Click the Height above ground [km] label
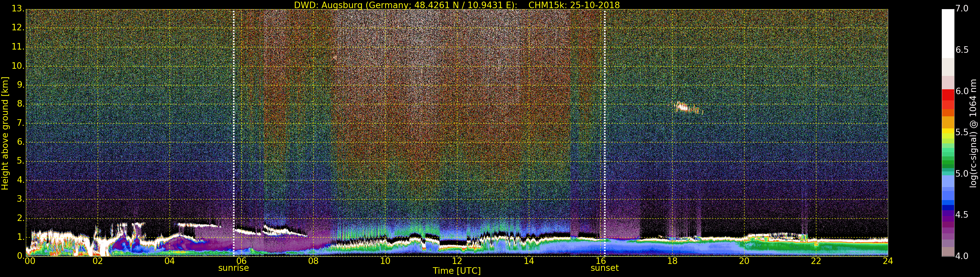 click(5, 133)
